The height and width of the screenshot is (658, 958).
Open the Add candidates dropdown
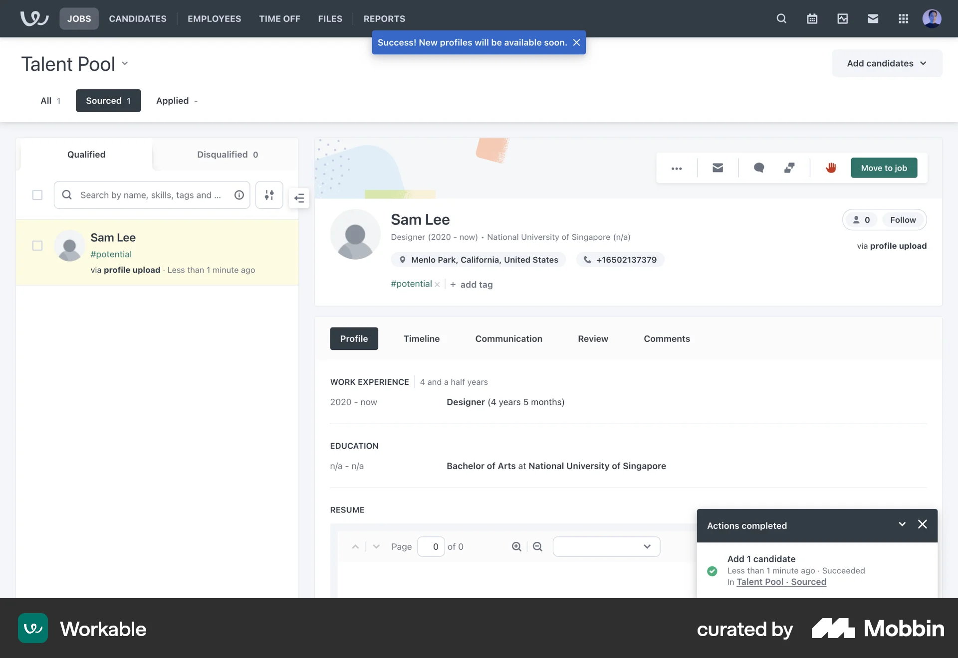pyautogui.click(x=886, y=63)
